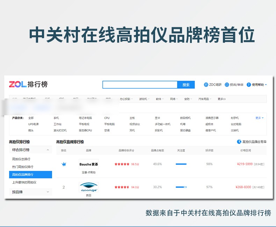Choose the CPU product category
This screenshot has width=276, height=227.
tap(107, 118)
